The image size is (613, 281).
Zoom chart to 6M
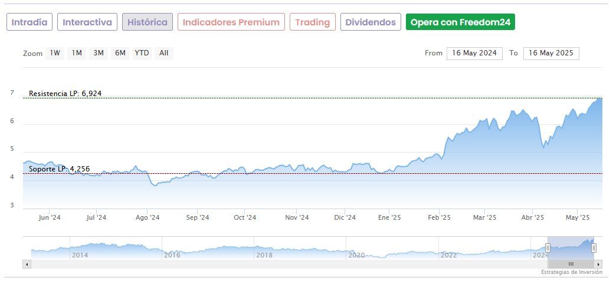[x=120, y=53]
